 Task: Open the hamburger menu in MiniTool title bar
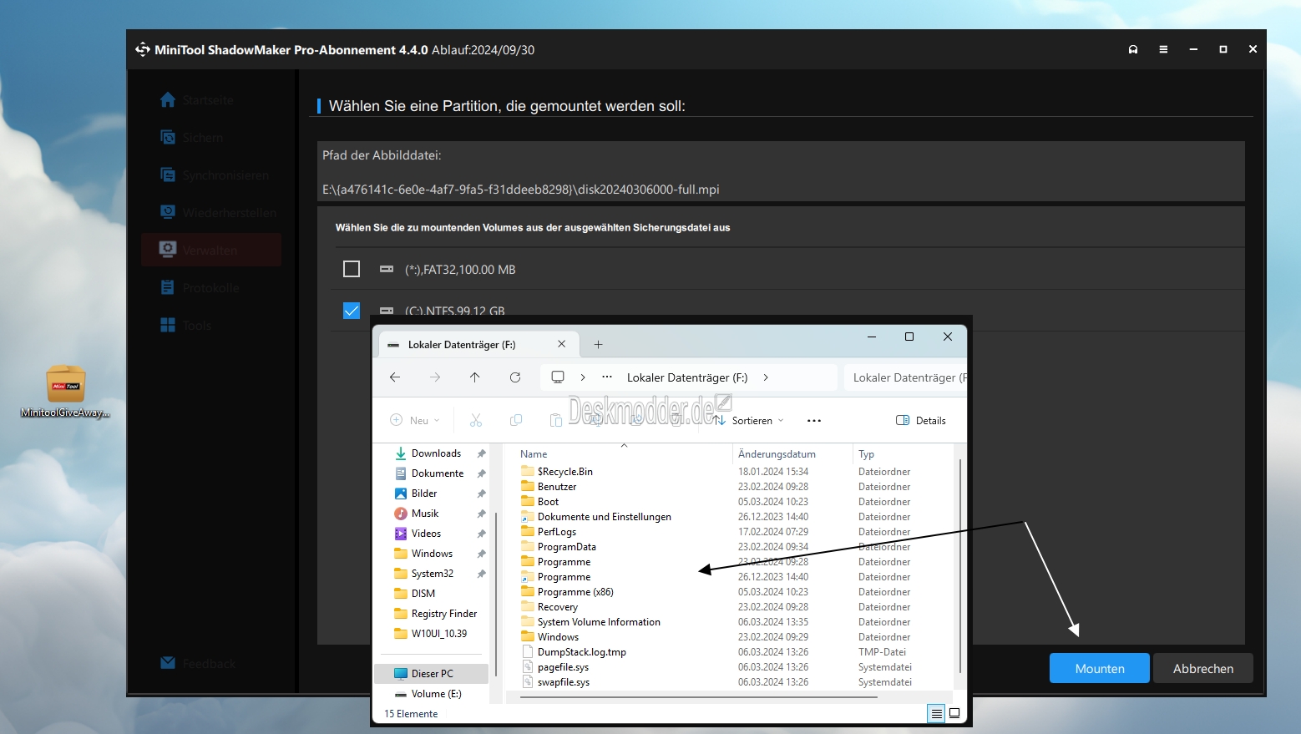(x=1163, y=49)
